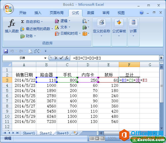
Task: Click the Office button logo
Action: [x=8, y=9]
